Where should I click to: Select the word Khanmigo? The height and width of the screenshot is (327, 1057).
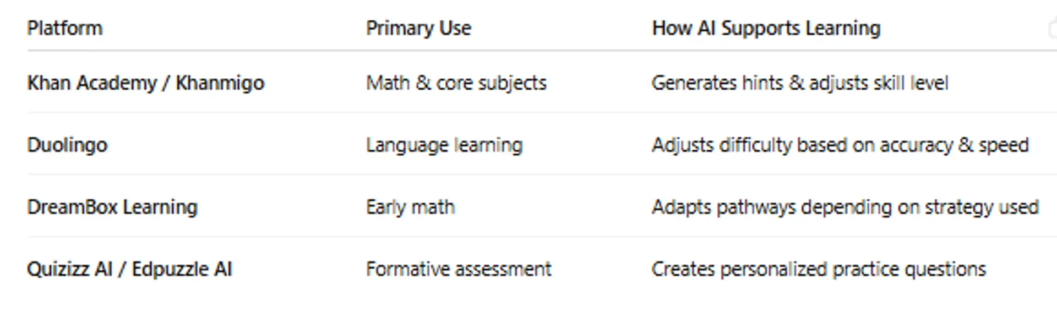(x=220, y=83)
